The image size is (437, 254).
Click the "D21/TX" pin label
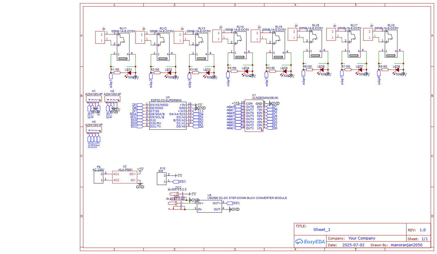tap(155, 126)
